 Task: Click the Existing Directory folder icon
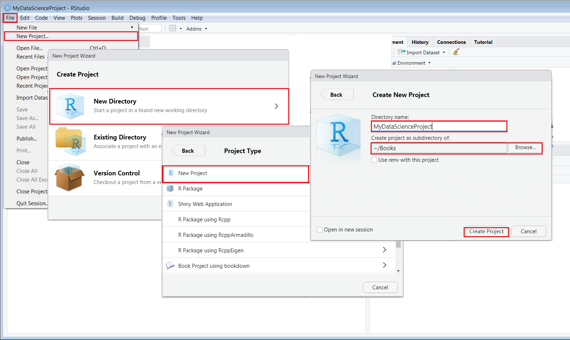(70, 142)
